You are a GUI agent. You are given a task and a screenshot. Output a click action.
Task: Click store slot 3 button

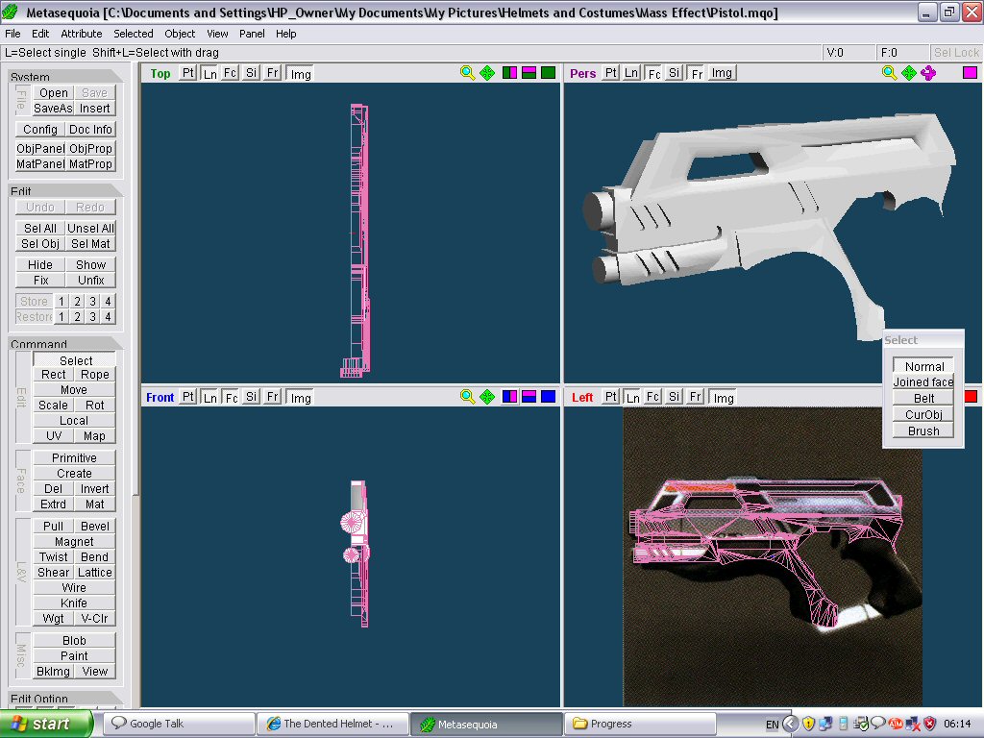click(x=92, y=301)
